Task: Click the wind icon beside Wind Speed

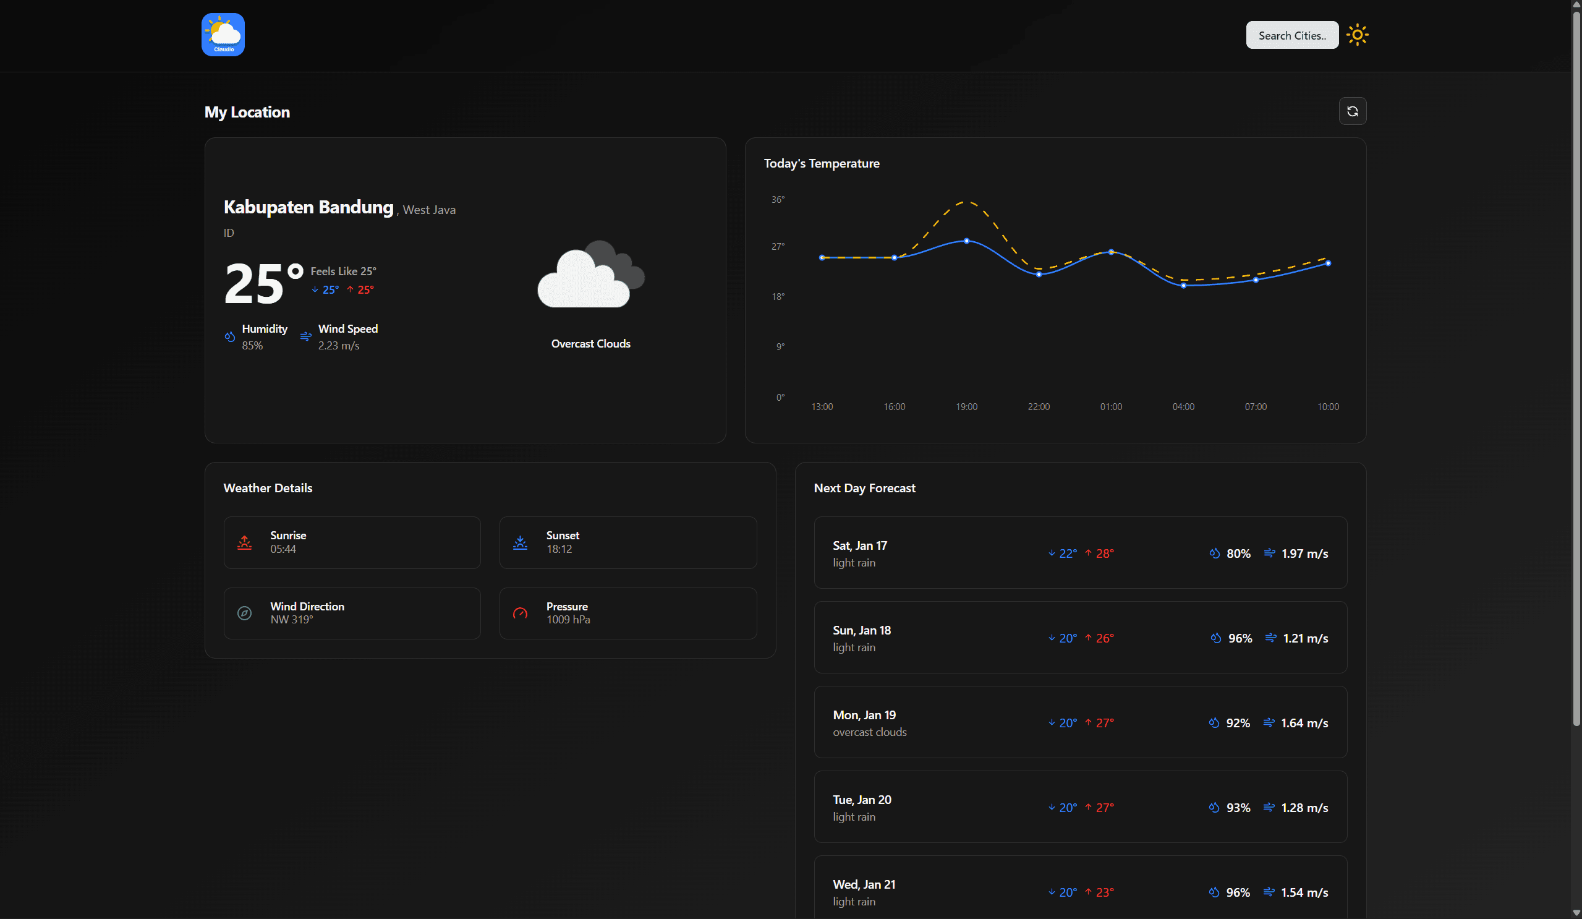Action: coord(306,336)
